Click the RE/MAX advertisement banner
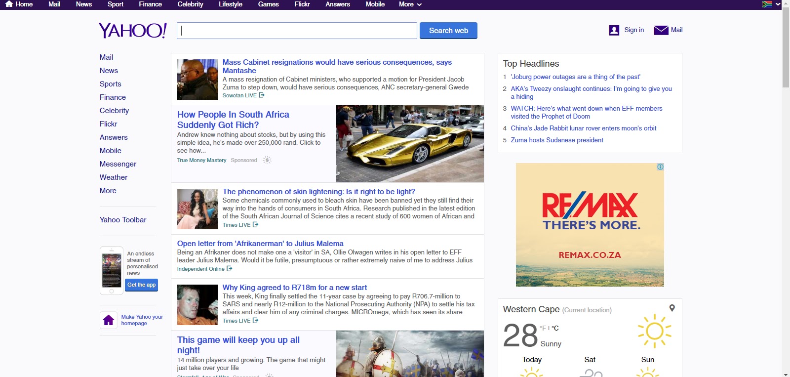Screen dimensions: 790x377 590,225
